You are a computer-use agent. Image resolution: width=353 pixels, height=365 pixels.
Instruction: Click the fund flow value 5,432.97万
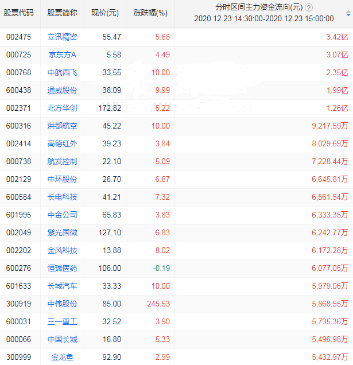tap(330, 358)
